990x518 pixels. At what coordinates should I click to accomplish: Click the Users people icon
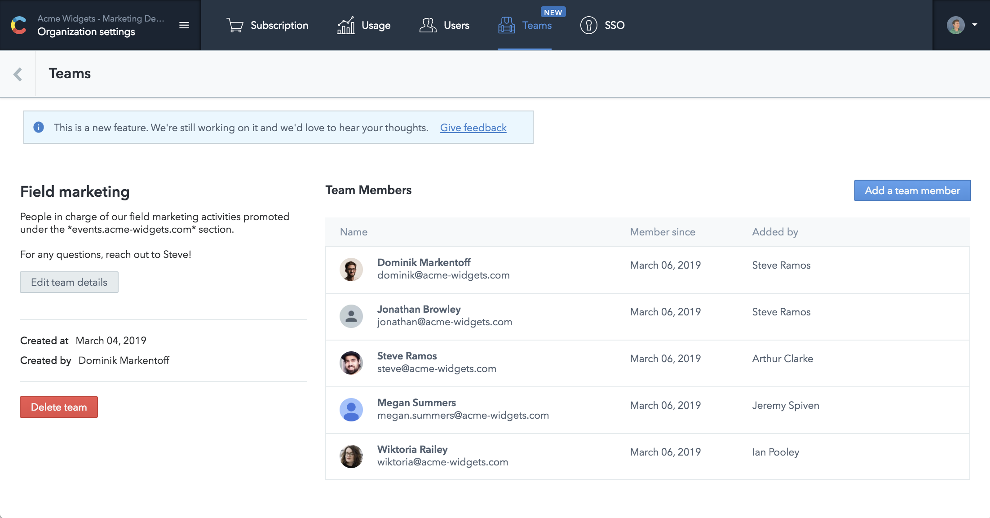pyautogui.click(x=428, y=25)
